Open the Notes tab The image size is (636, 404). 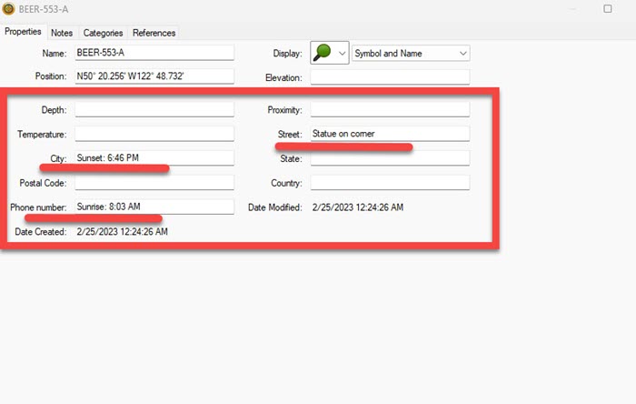coord(62,33)
